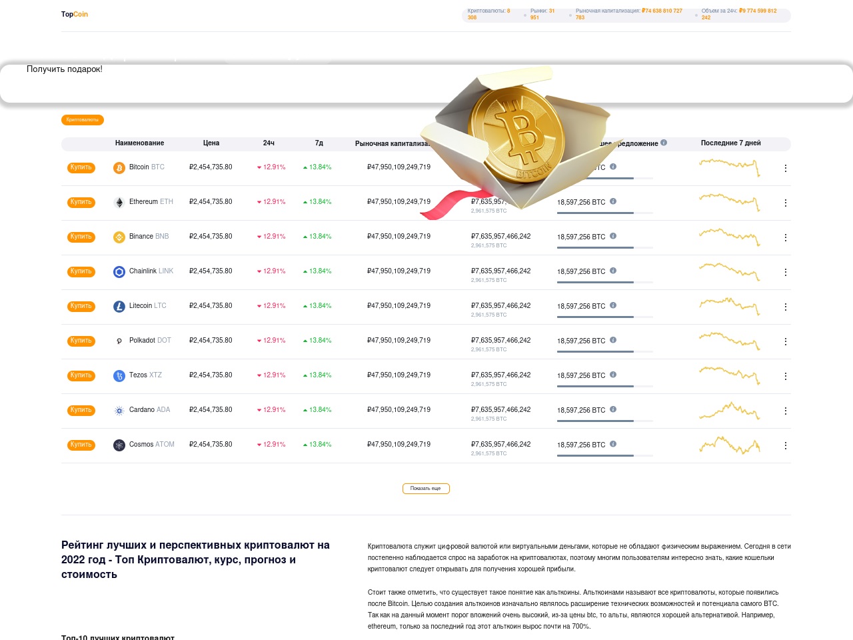Click Bitcoin 7-day sparkline chart
853x640 pixels.
click(x=730, y=167)
